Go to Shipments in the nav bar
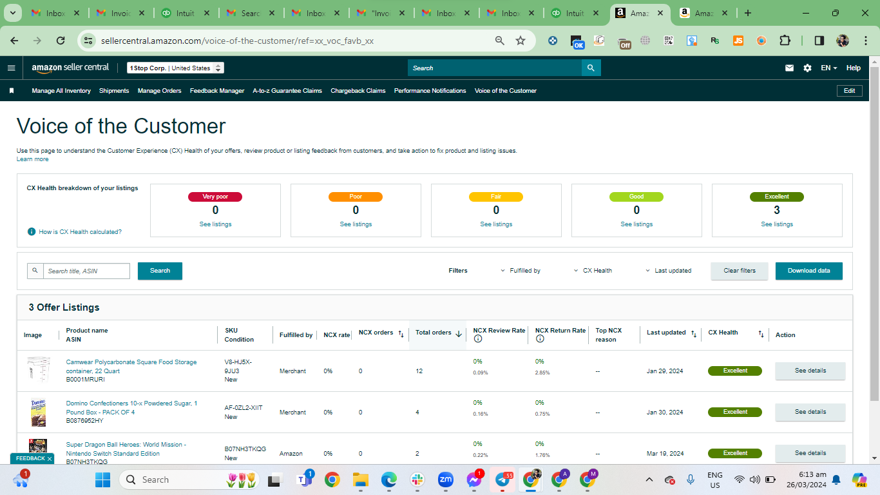This screenshot has width=880, height=495. click(114, 91)
